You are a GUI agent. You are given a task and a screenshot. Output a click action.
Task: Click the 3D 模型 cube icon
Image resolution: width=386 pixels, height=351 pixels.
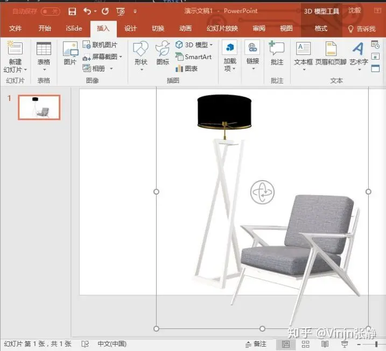coord(179,45)
